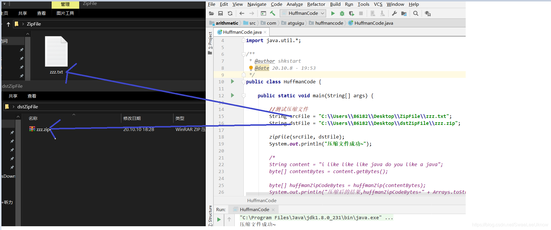Rerun with the Run panel play icon

click(219, 220)
